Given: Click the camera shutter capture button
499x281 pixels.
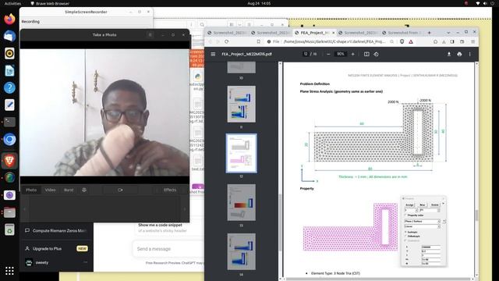Looking at the screenshot, I should coord(120,190).
